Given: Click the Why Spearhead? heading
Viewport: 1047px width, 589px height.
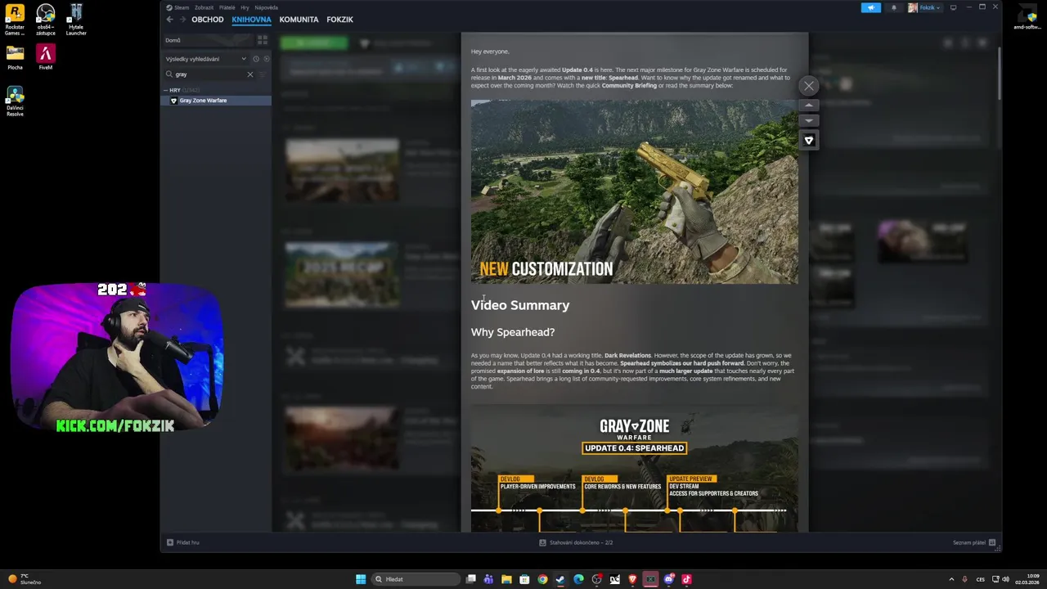Looking at the screenshot, I should click(x=513, y=332).
